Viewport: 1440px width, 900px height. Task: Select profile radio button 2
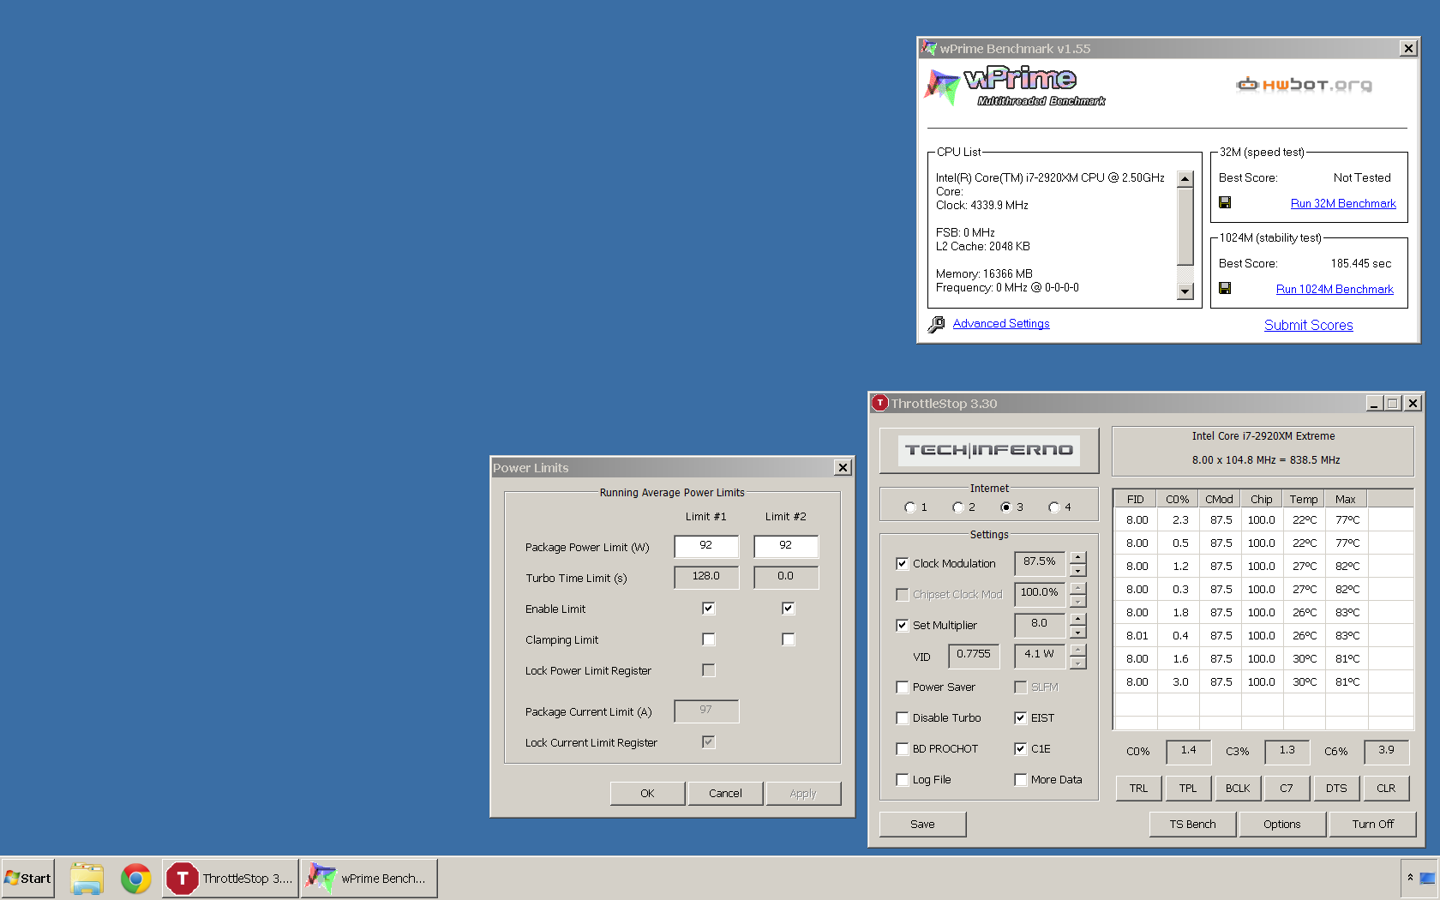tap(958, 507)
